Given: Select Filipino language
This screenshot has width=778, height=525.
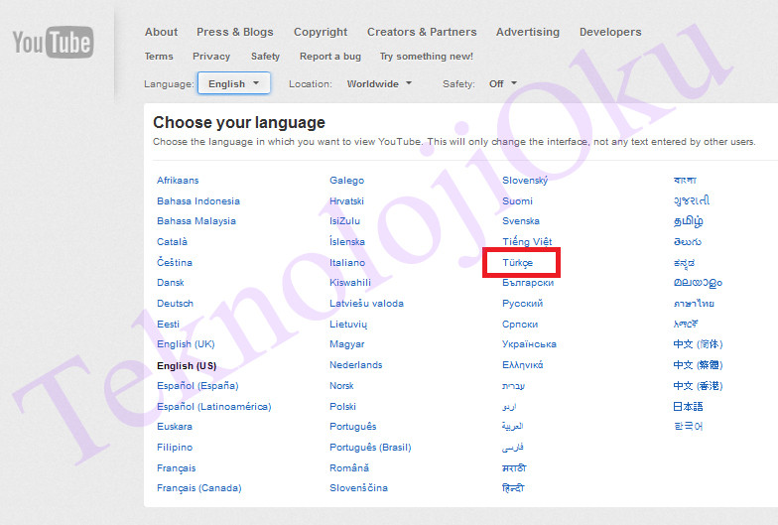Looking at the screenshot, I should [175, 447].
